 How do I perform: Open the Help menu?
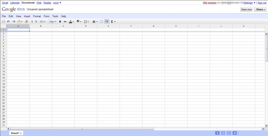pyautogui.click(x=63, y=16)
